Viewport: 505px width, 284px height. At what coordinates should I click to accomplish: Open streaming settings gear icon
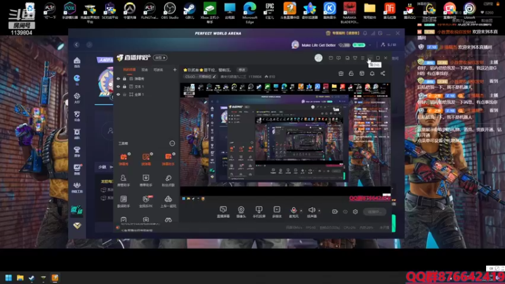tap(355, 211)
